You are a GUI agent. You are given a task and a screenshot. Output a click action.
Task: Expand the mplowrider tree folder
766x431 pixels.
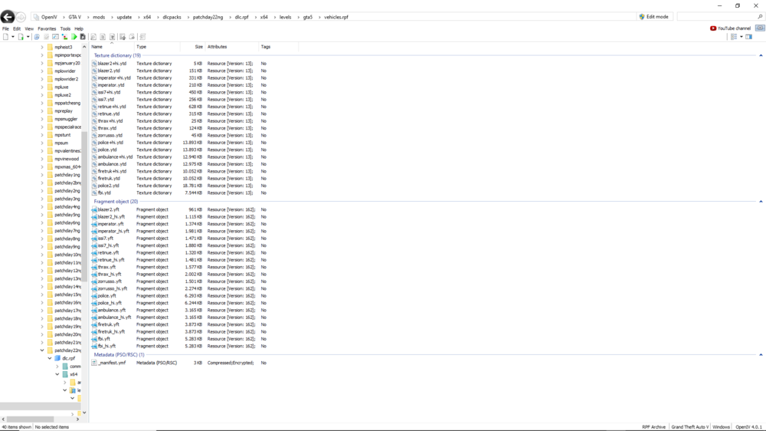pos(42,71)
